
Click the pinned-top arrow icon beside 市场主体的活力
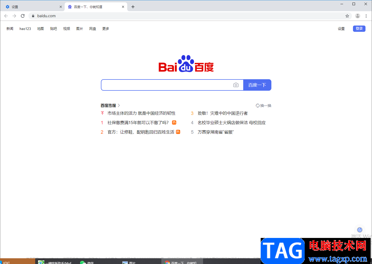(x=102, y=113)
